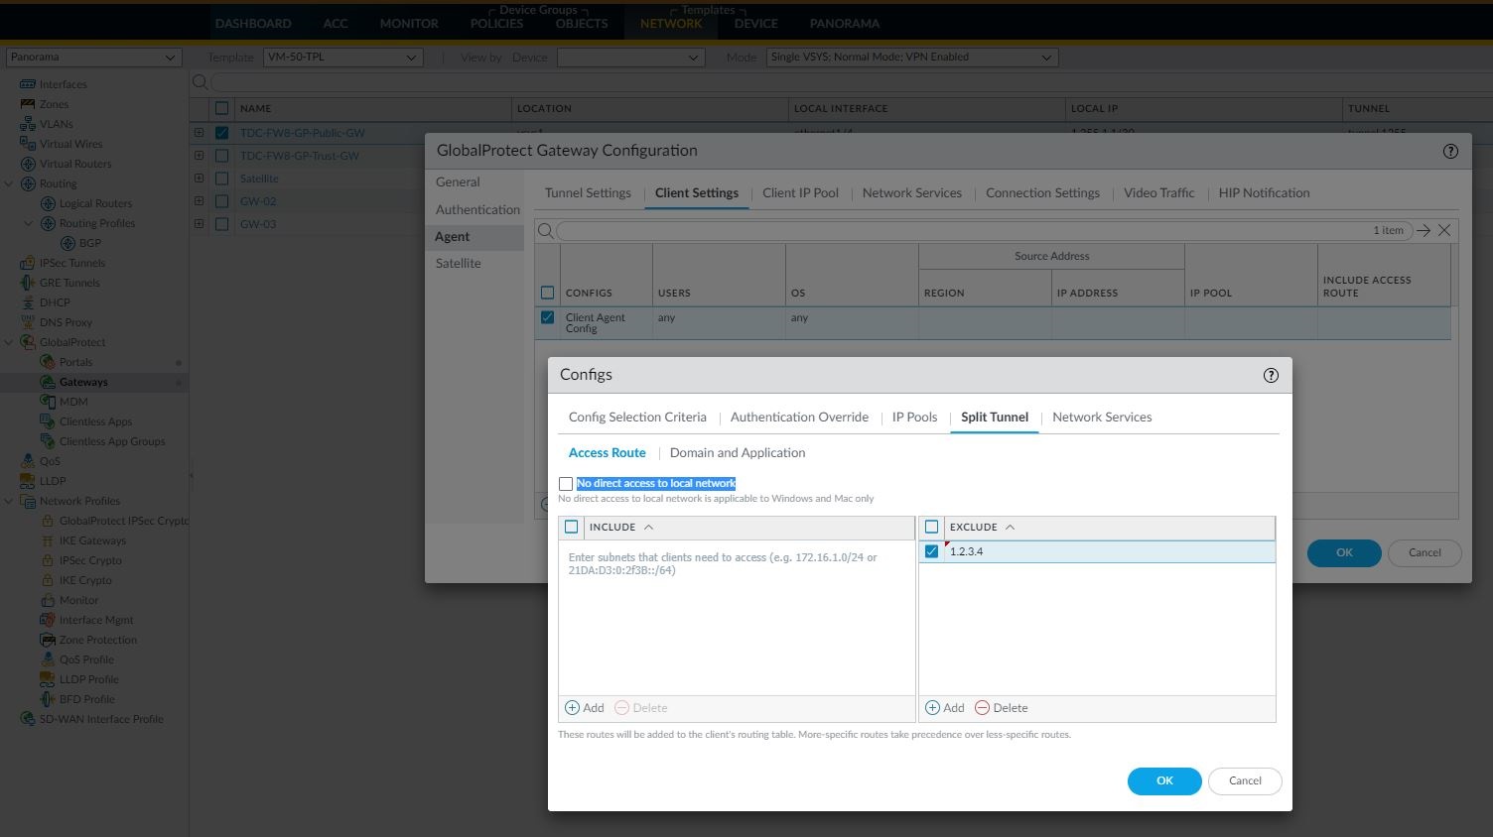Open the Zone Protection profile section
The image size is (1493, 837).
[97, 640]
